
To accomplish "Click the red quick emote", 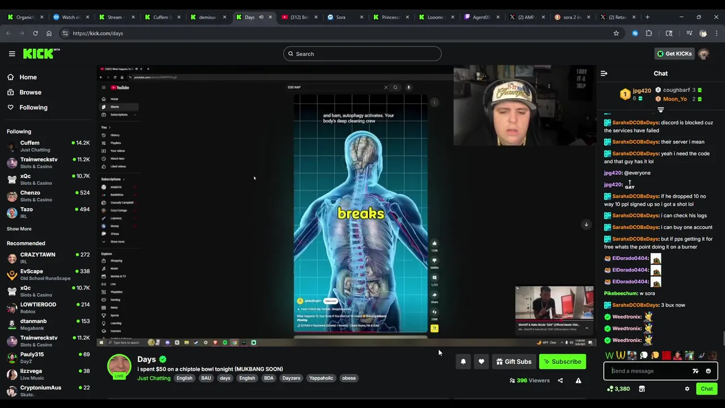I will click(666, 356).
